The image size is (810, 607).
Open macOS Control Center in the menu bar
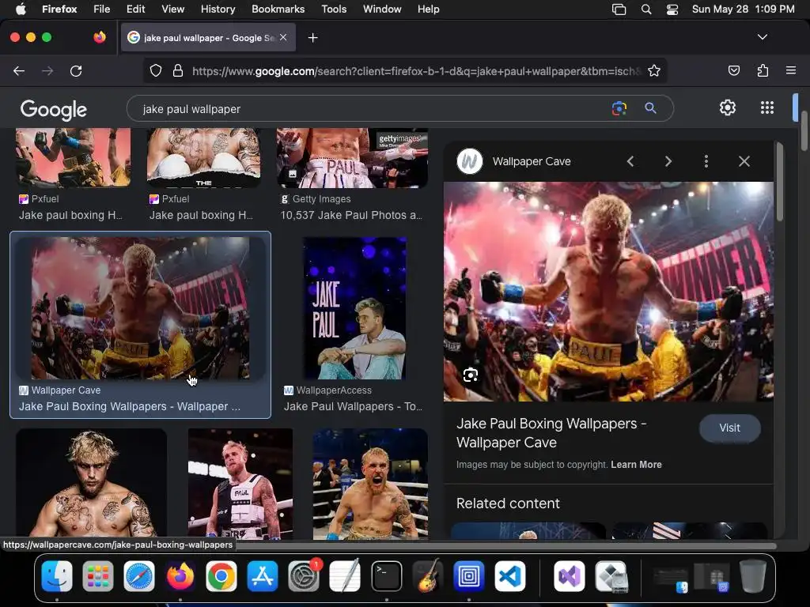[x=672, y=9]
